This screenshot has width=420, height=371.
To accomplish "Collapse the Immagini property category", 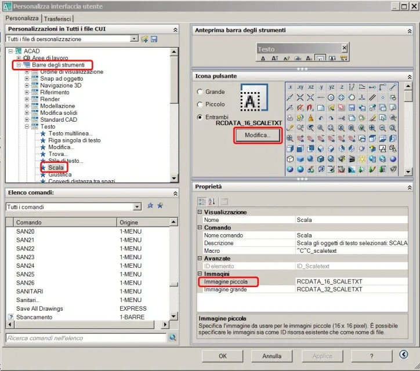I will pyautogui.click(x=200, y=274).
